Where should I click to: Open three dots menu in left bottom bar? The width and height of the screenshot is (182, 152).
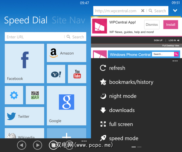coord(84,141)
